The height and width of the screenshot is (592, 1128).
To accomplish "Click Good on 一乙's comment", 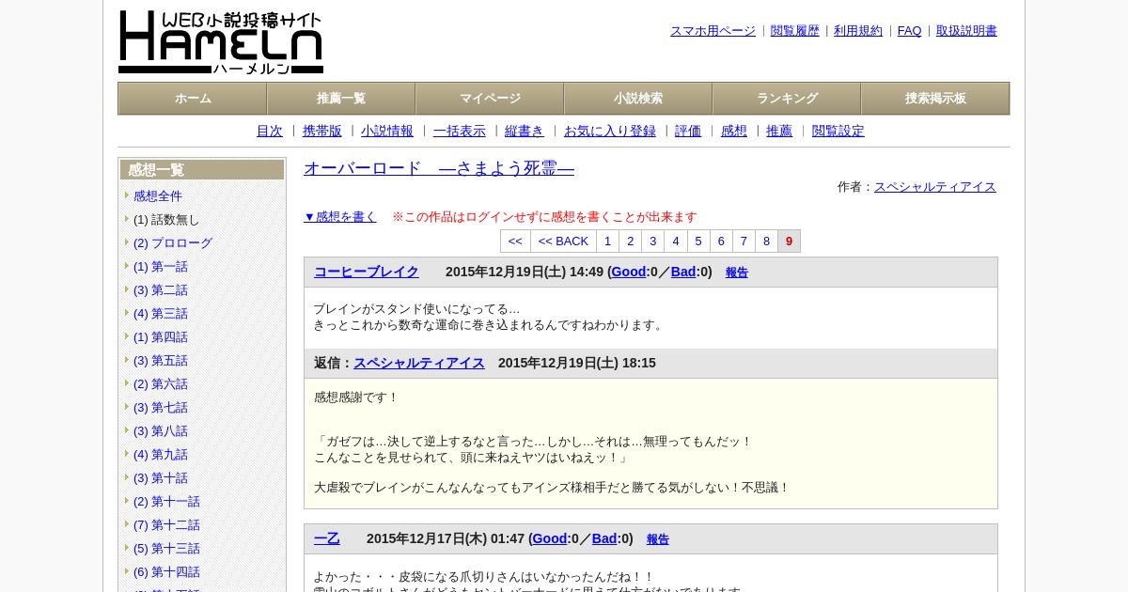I will click(x=550, y=538).
